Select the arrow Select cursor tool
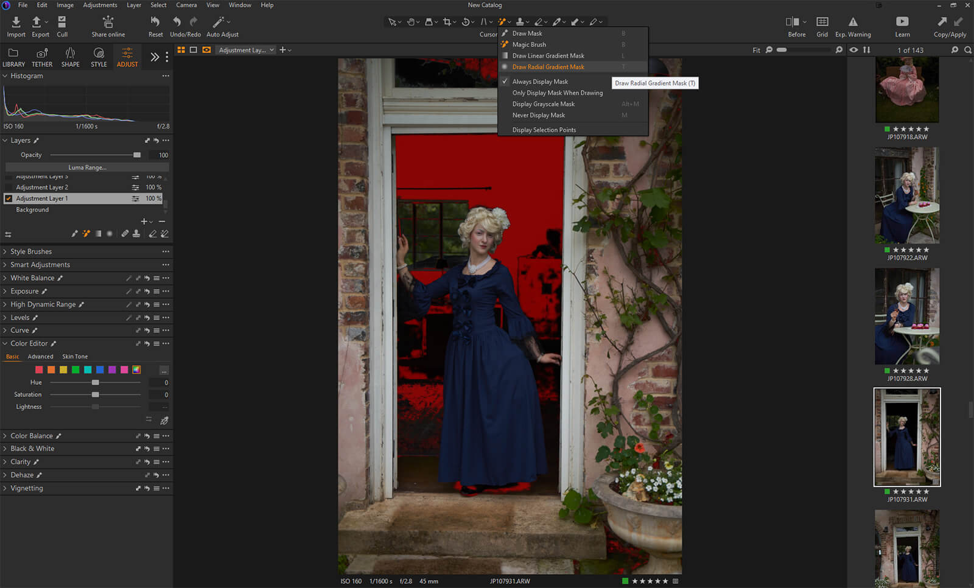Image resolution: width=974 pixels, height=588 pixels. point(392,22)
